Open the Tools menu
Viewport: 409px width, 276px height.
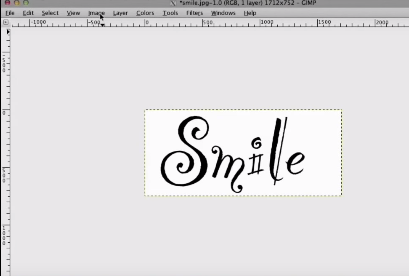click(x=170, y=13)
